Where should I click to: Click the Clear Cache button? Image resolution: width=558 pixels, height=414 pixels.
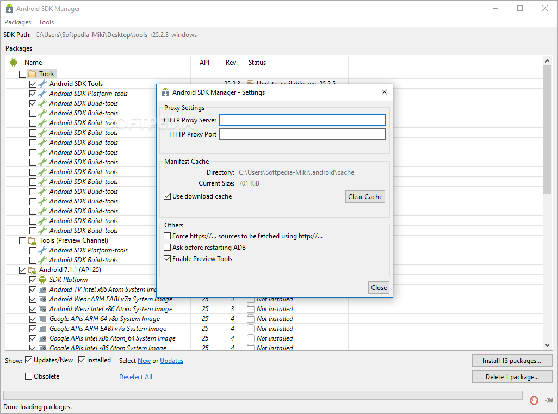click(365, 197)
